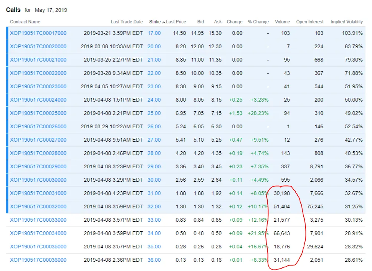Sort by Implied Volatility column header
Screen dimensions: 372x271
coord(346,22)
